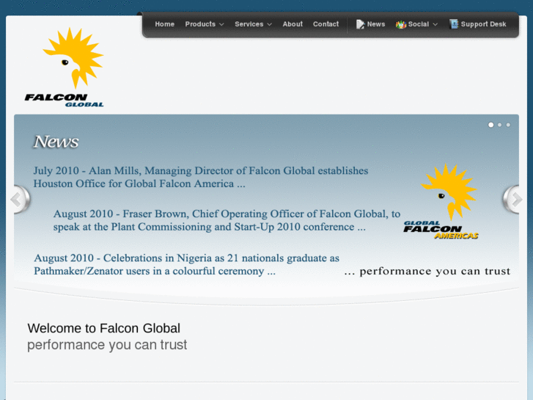Select the first slide indicator dot

[491, 125]
